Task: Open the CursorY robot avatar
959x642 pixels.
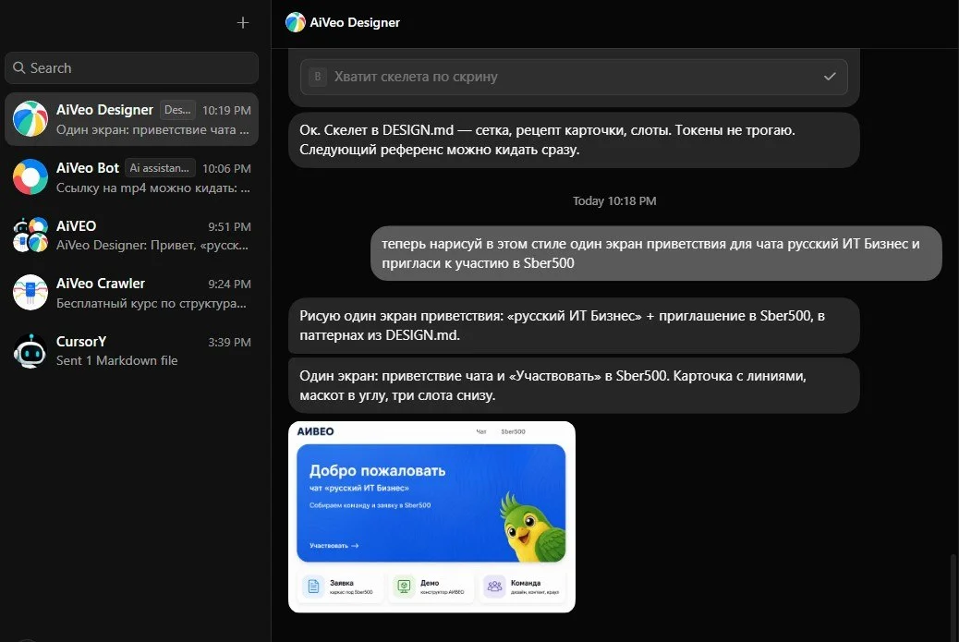Action: pos(30,350)
